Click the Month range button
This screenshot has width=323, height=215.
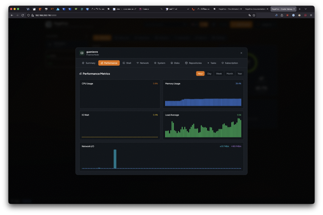click(230, 74)
